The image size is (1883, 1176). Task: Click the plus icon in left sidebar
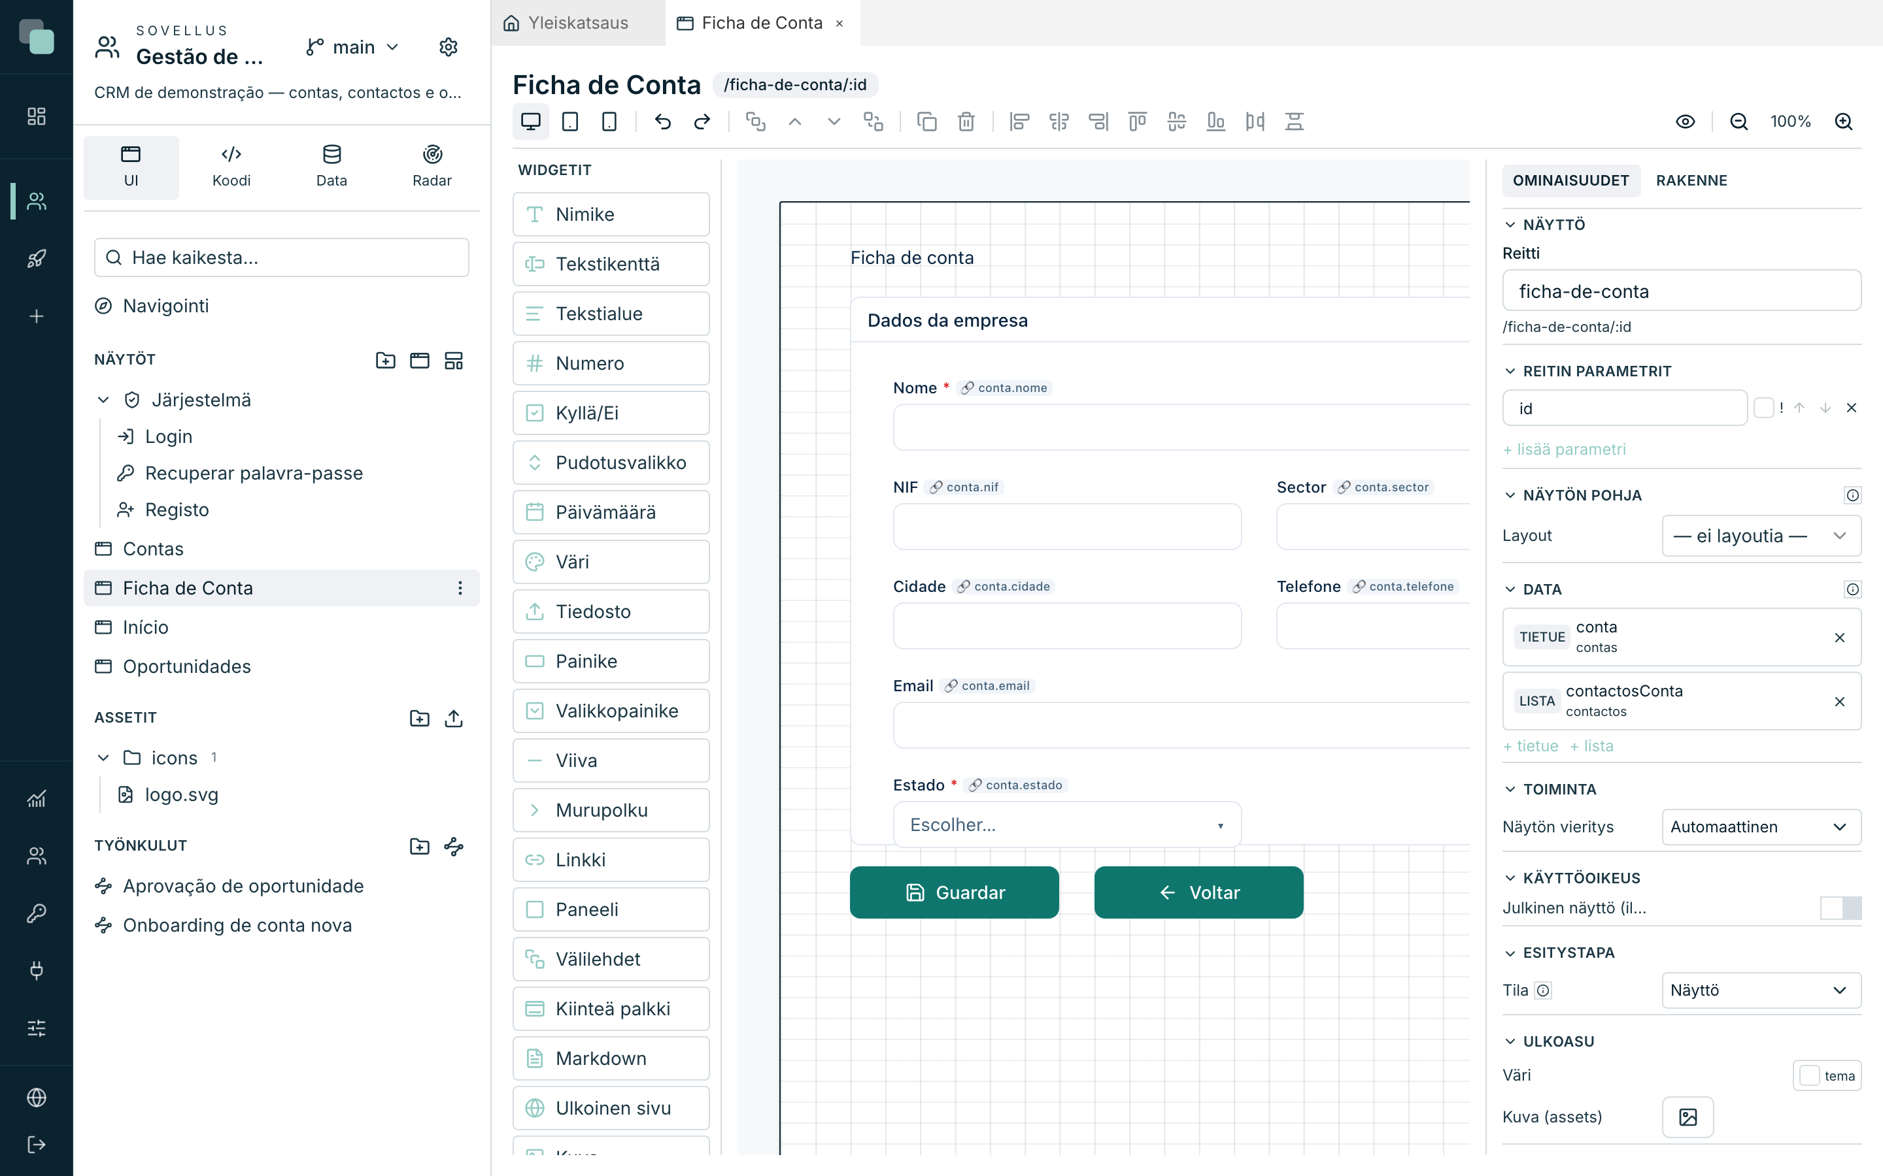(x=37, y=317)
